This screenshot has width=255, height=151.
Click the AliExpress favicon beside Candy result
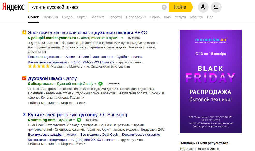tap(24, 78)
